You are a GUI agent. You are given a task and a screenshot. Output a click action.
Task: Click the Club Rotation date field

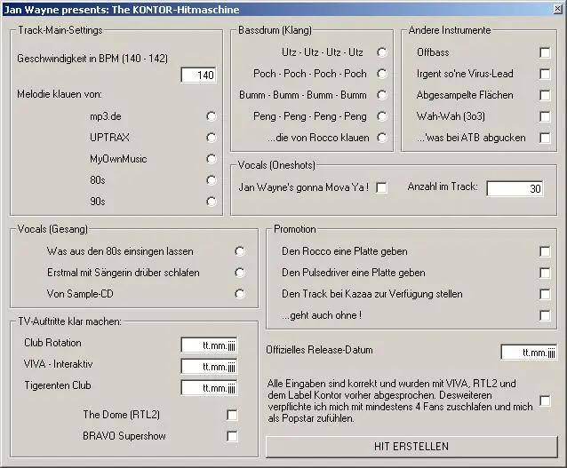tap(209, 345)
